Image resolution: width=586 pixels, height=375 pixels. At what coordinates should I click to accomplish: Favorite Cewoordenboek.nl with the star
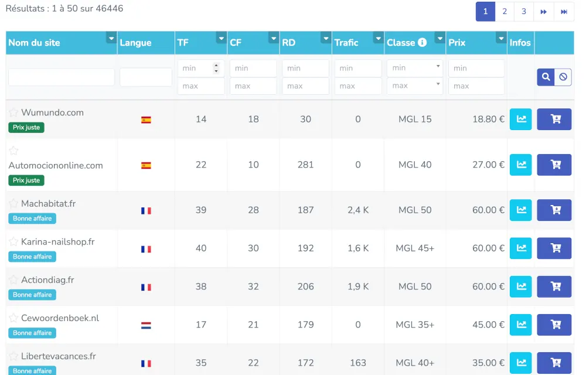pos(13,318)
